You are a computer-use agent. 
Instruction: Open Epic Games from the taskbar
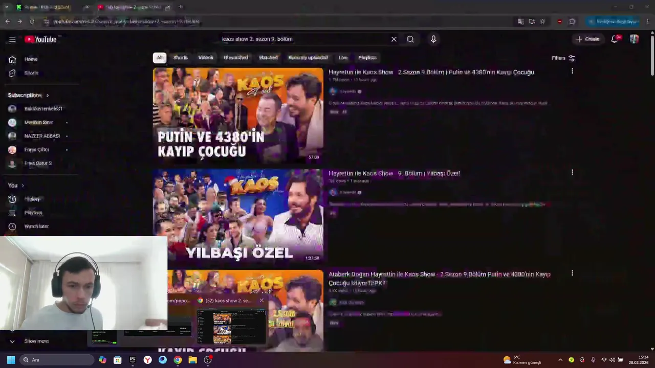click(133, 360)
